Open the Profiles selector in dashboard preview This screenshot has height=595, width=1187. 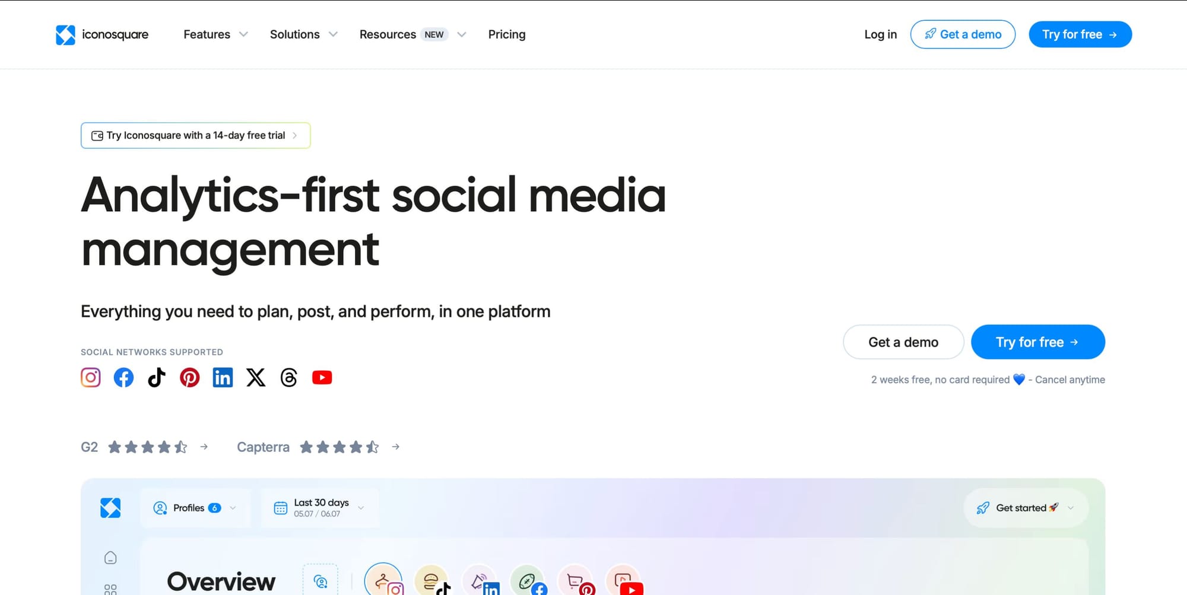pos(195,508)
